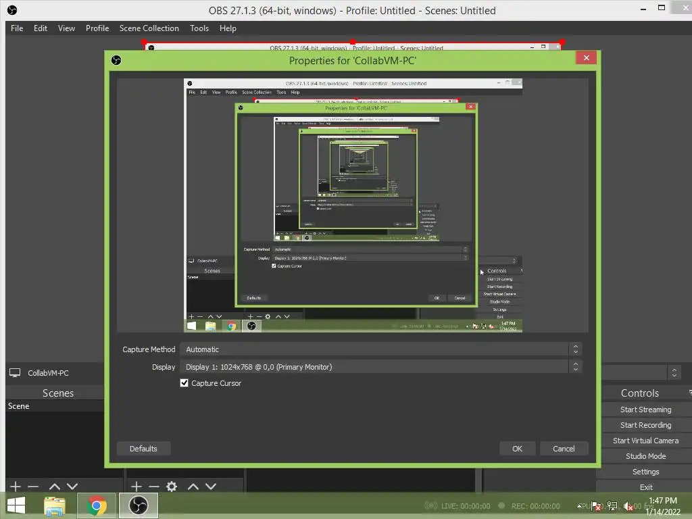The height and width of the screenshot is (519, 692).
Task: Click the display capture preview thumbnail
Action: (353, 205)
